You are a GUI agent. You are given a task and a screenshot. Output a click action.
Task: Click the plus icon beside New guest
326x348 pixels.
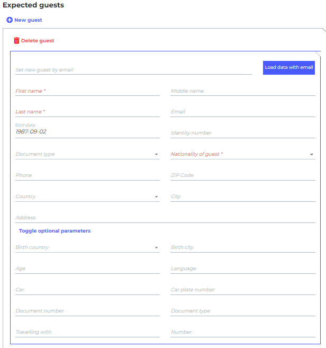(x=10, y=20)
